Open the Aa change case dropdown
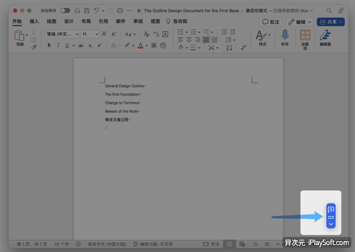Viewport: 355px width, 252px height. point(130,34)
